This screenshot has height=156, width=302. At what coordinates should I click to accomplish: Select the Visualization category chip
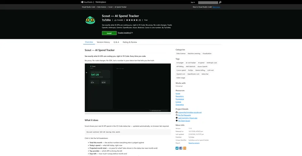click(207, 53)
